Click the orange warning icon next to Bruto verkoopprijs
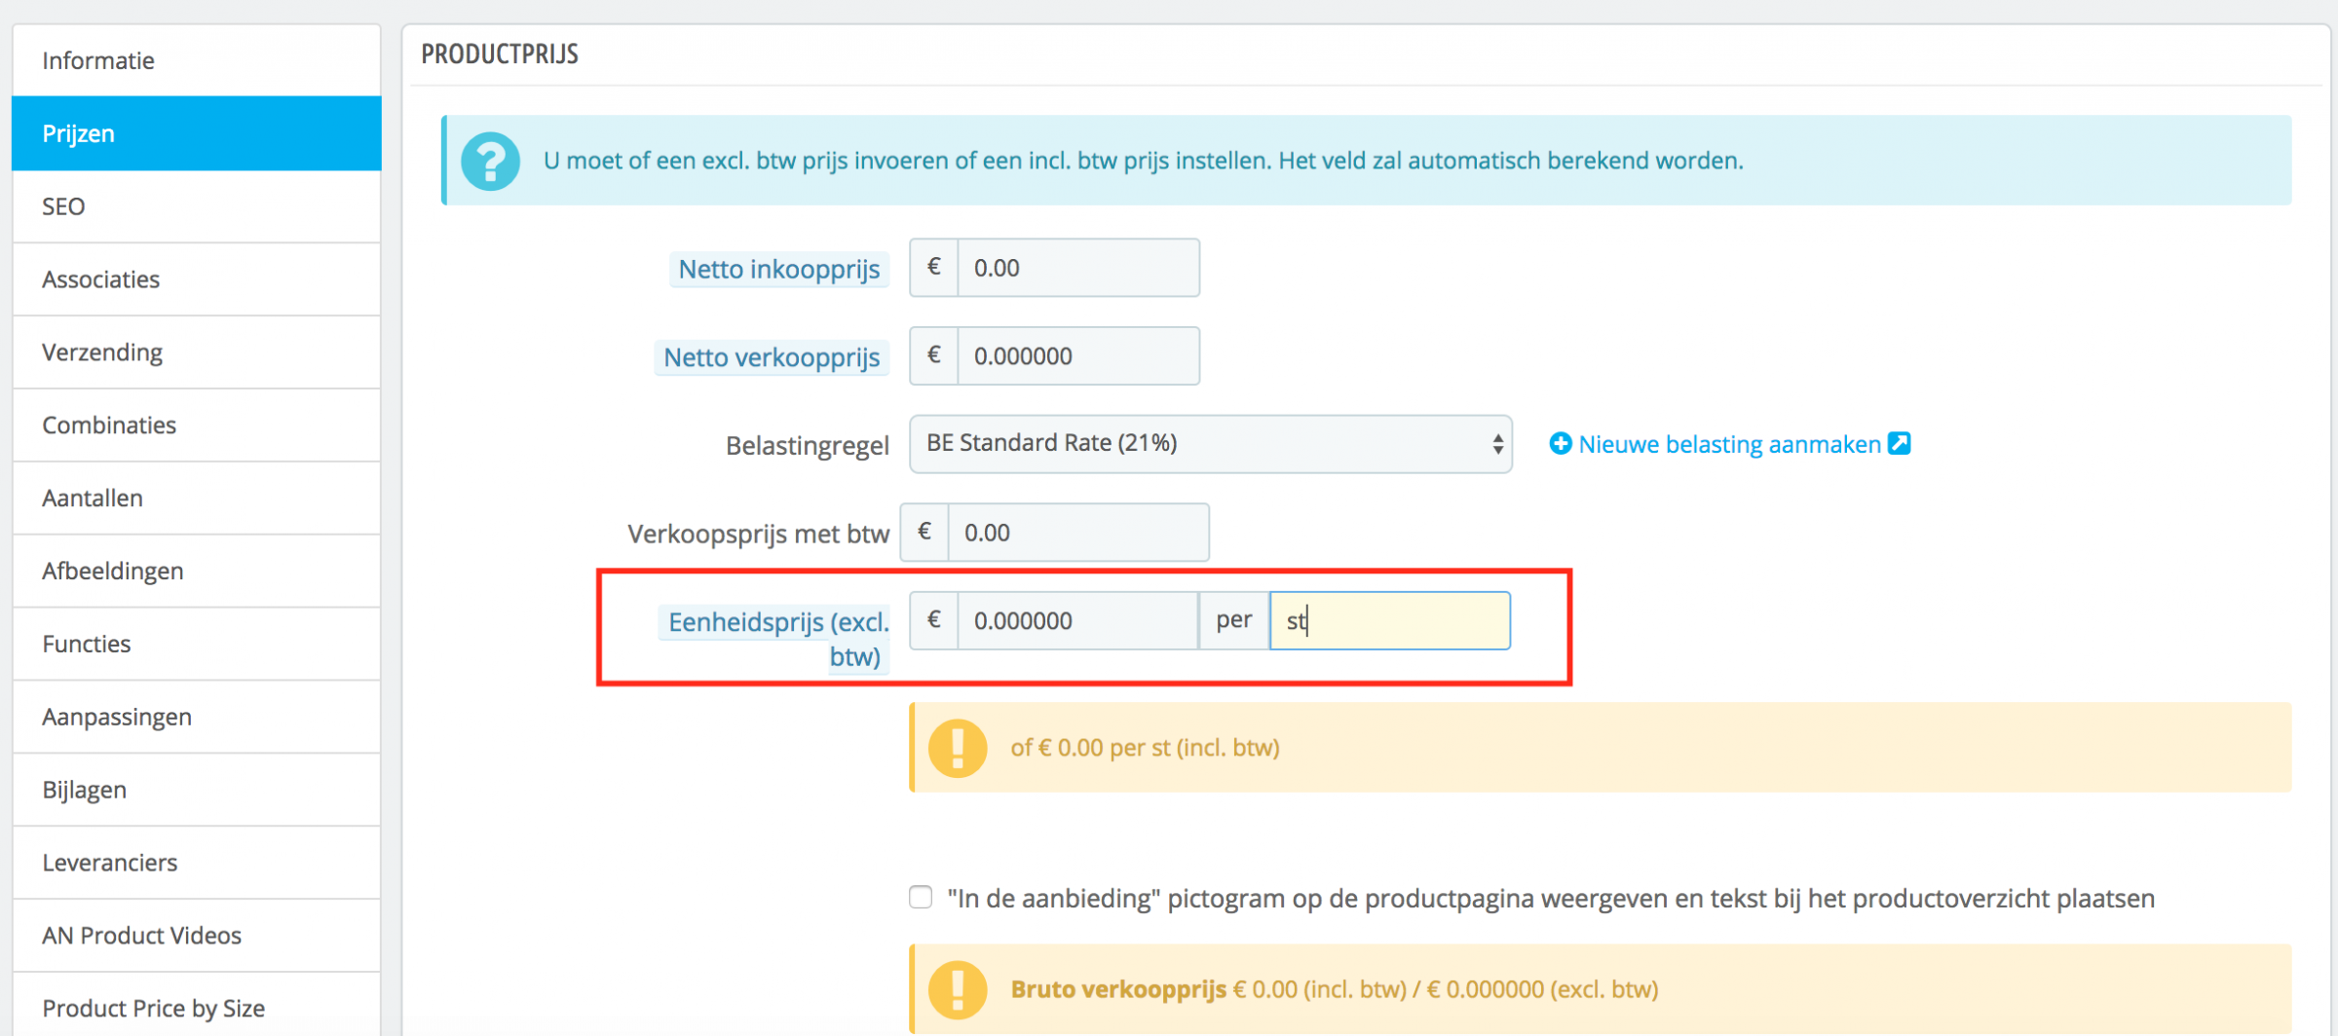The width and height of the screenshot is (2338, 1036). coord(958,988)
